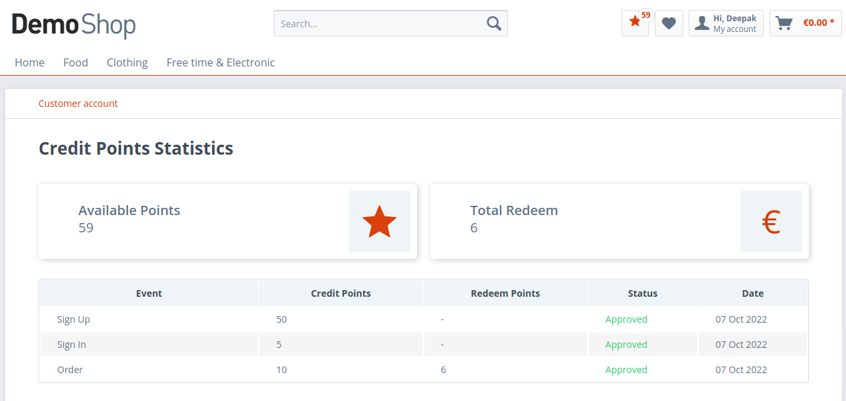This screenshot has width=846, height=401.
Task: Click the Total Redeem value 6
Action: (x=474, y=228)
